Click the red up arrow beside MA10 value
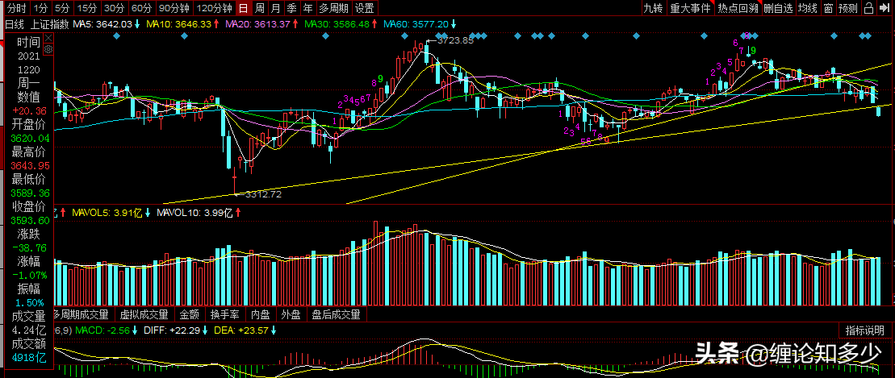Viewport: 895px width, 378px height. [x=215, y=24]
